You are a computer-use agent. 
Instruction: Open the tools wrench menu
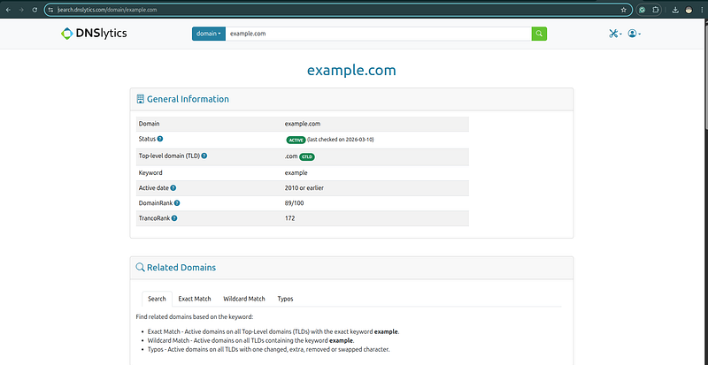pos(615,34)
